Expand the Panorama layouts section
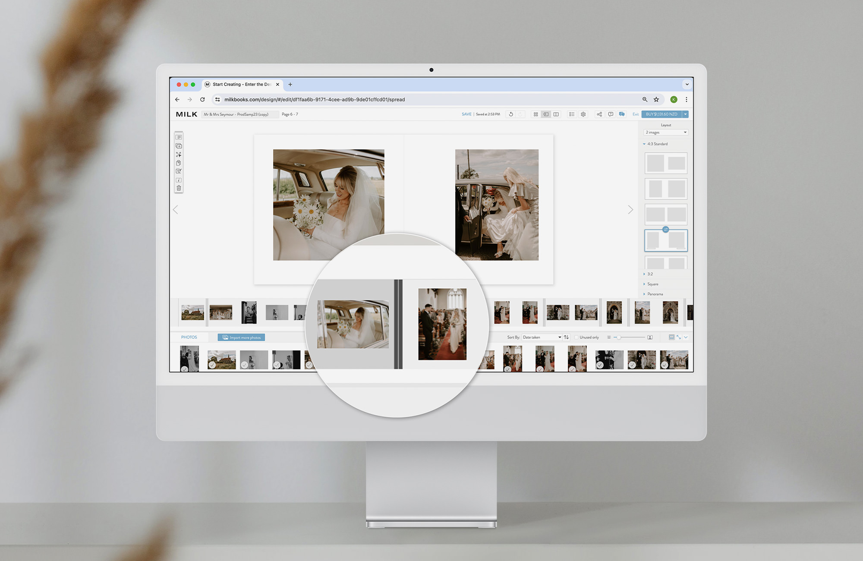The width and height of the screenshot is (863, 561). pyautogui.click(x=644, y=294)
